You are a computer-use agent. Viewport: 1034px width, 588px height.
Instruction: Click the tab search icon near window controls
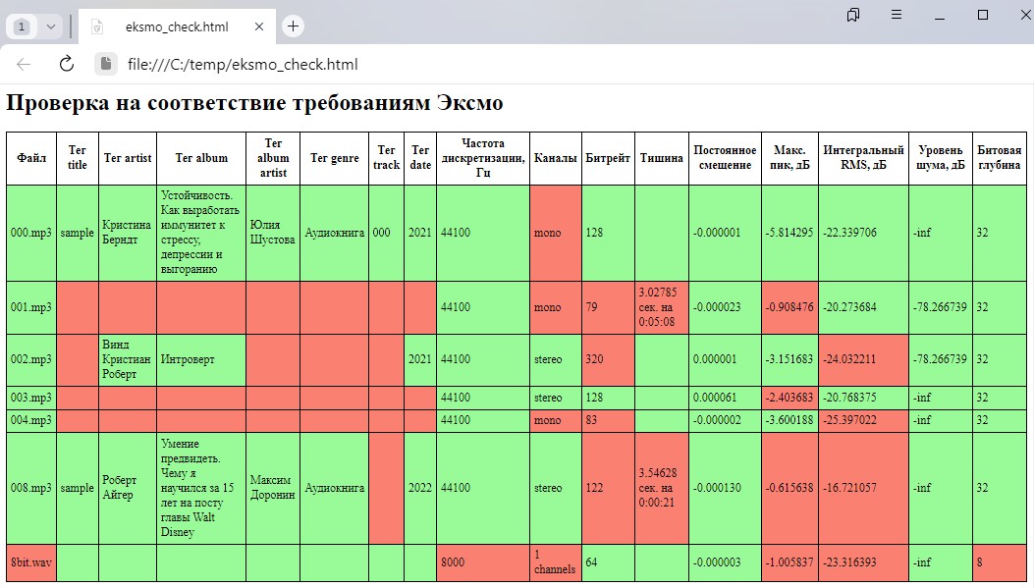click(x=853, y=15)
